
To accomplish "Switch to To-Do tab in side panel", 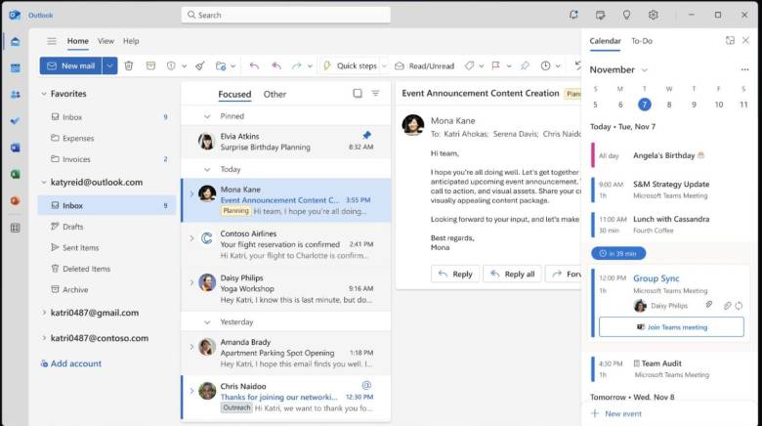I will coord(642,41).
